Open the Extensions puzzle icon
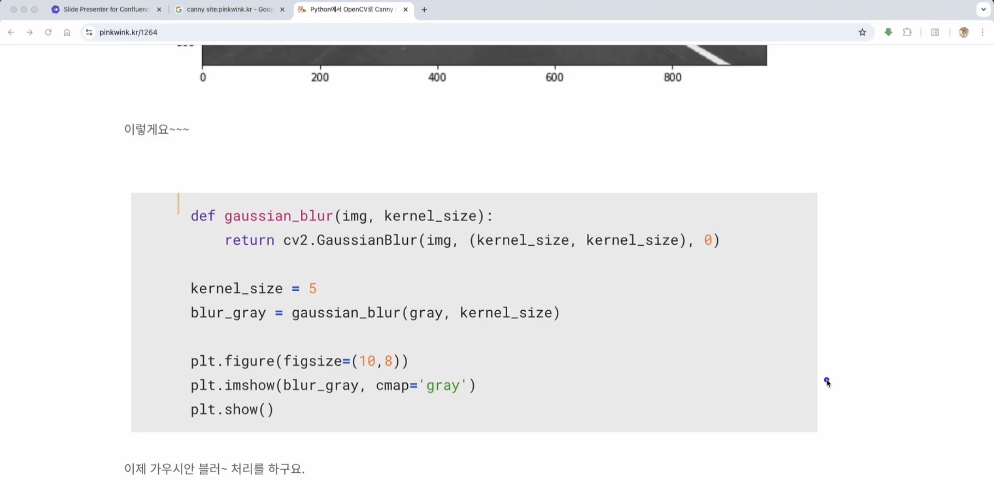 click(x=907, y=32)
